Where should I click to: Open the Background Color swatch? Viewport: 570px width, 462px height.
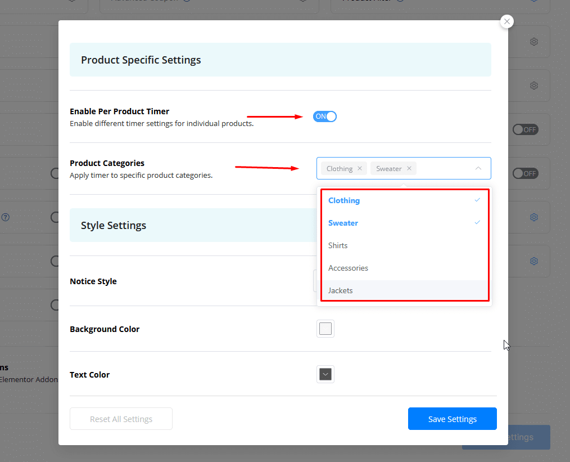(325, 329)
